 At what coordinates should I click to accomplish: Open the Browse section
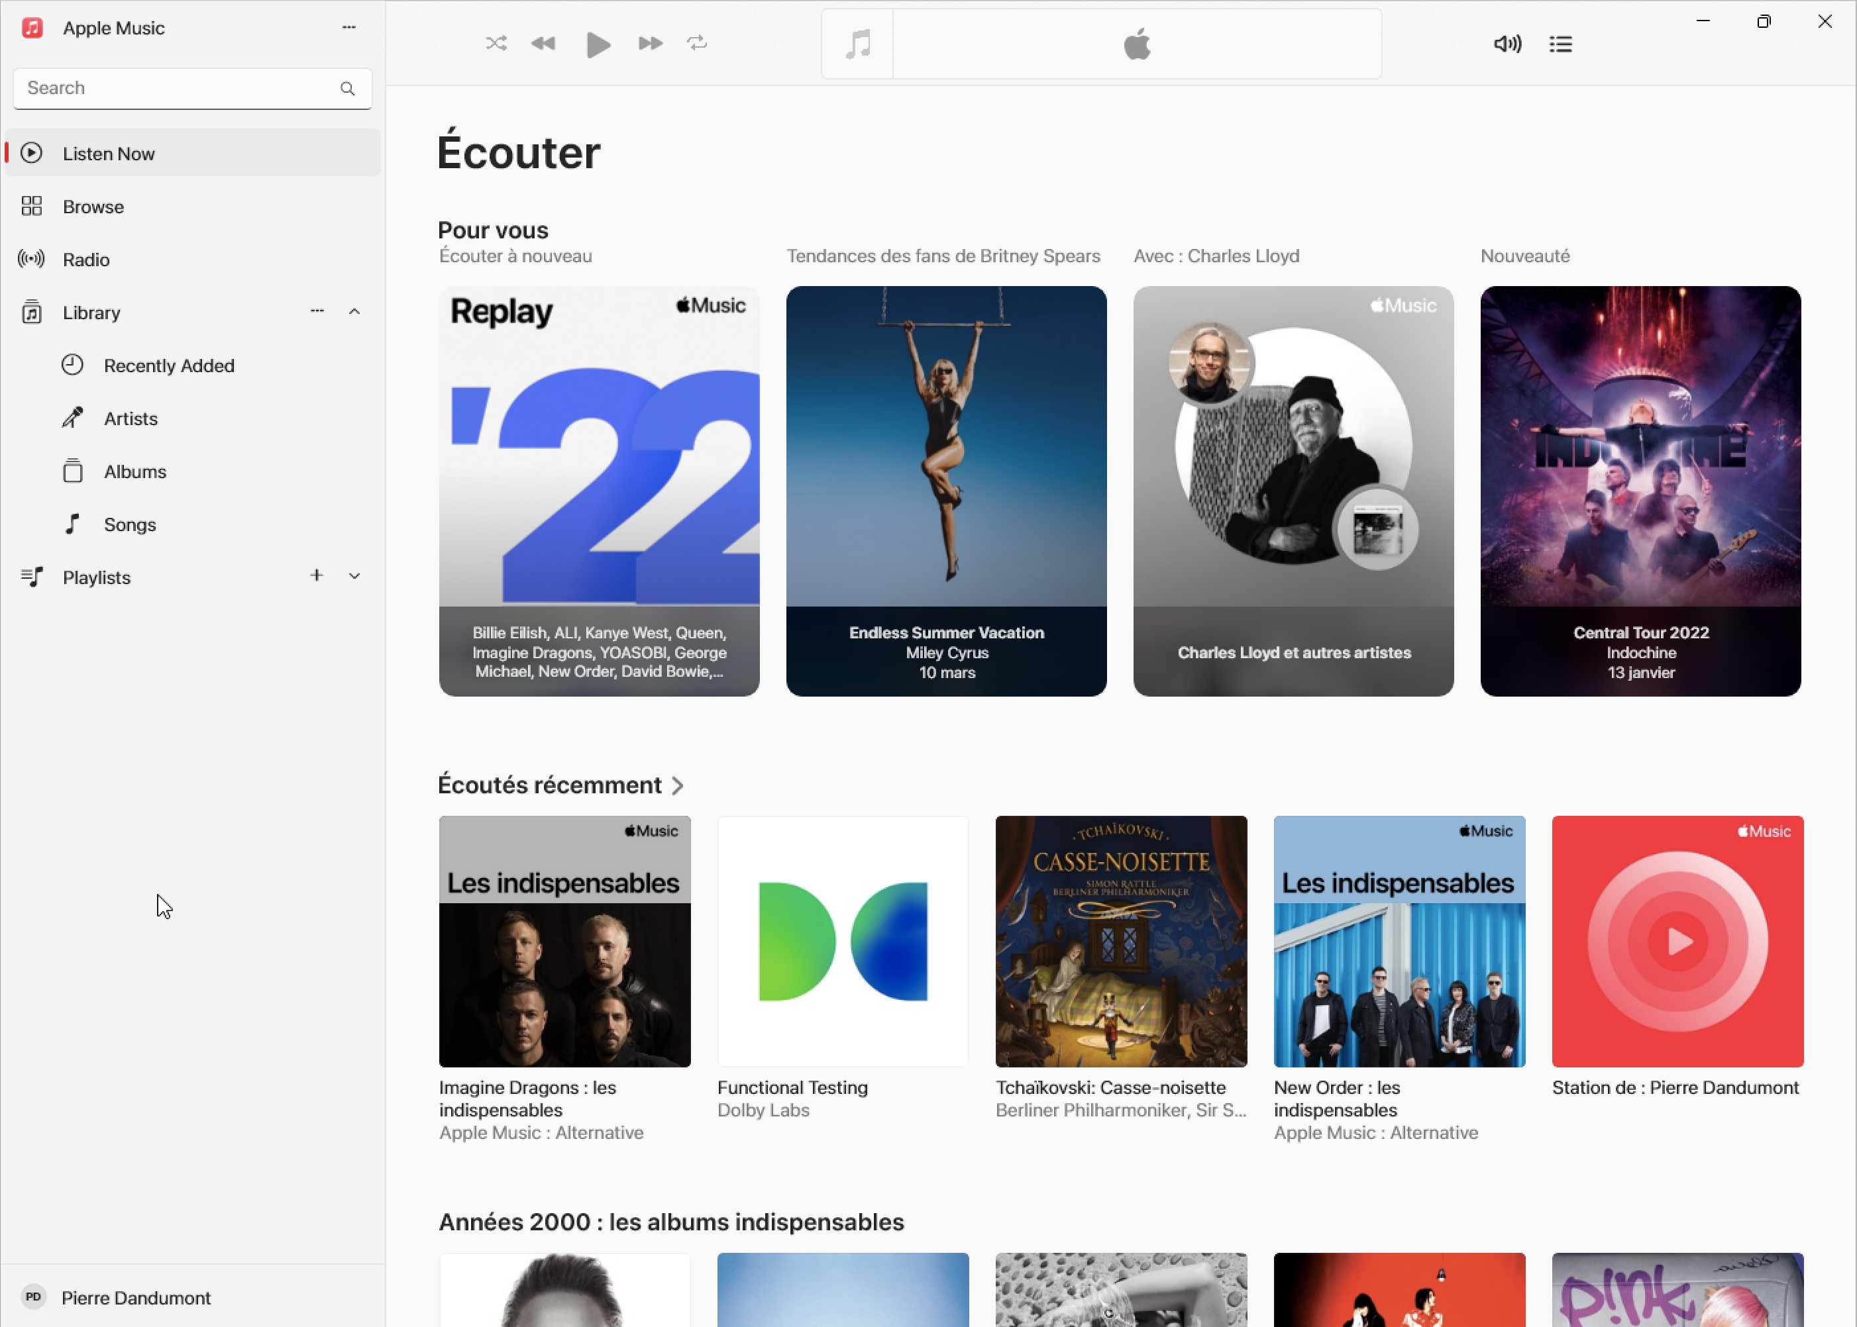(x=193, y=206)
